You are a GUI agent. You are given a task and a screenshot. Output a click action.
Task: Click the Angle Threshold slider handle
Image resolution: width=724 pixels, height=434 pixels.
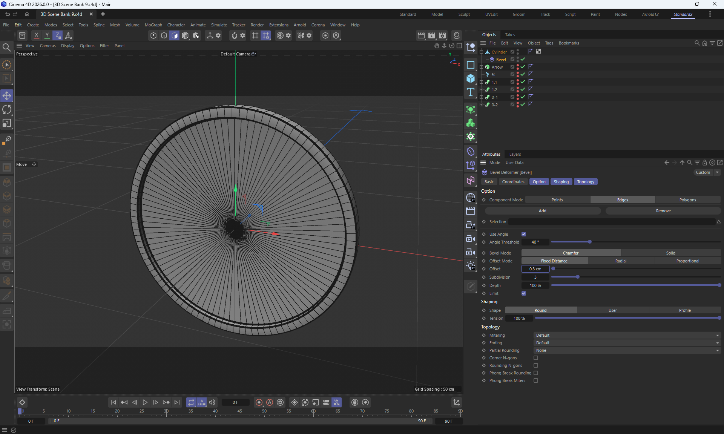(x=590, y=242)
